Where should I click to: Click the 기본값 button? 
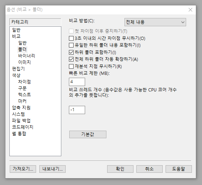(88, 134)
